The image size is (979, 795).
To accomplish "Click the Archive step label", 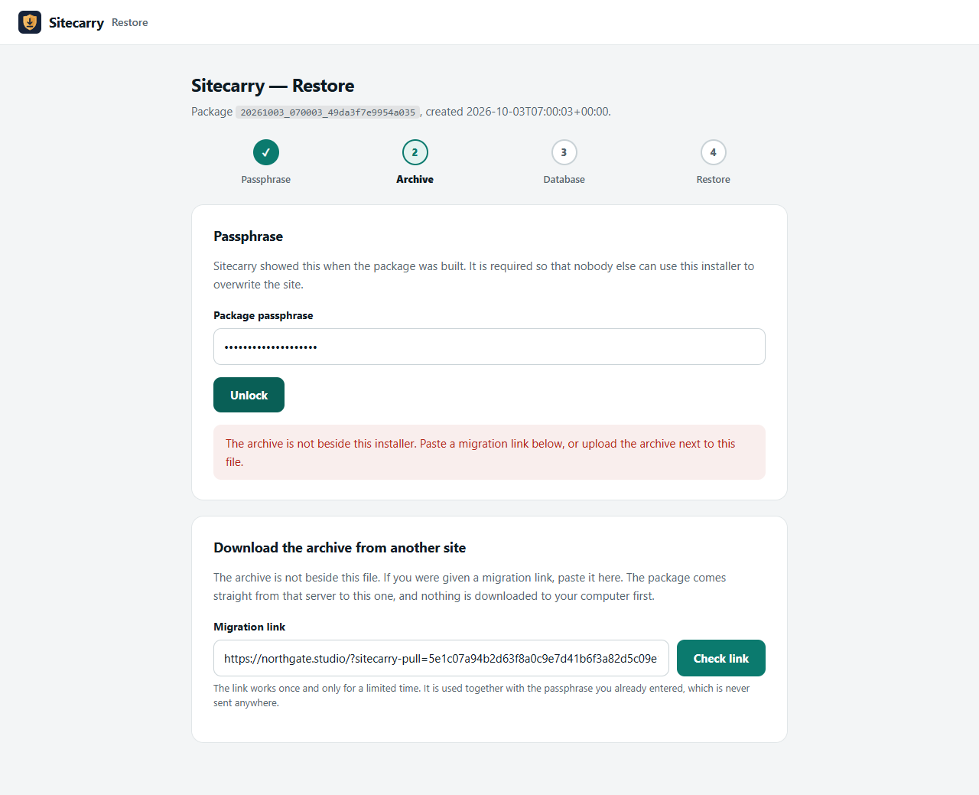I will click(x=415, y=180).
